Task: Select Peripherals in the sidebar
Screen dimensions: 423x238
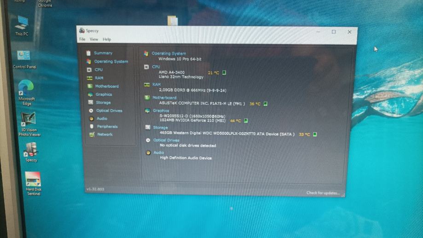Action: click(x=107, y=127)
